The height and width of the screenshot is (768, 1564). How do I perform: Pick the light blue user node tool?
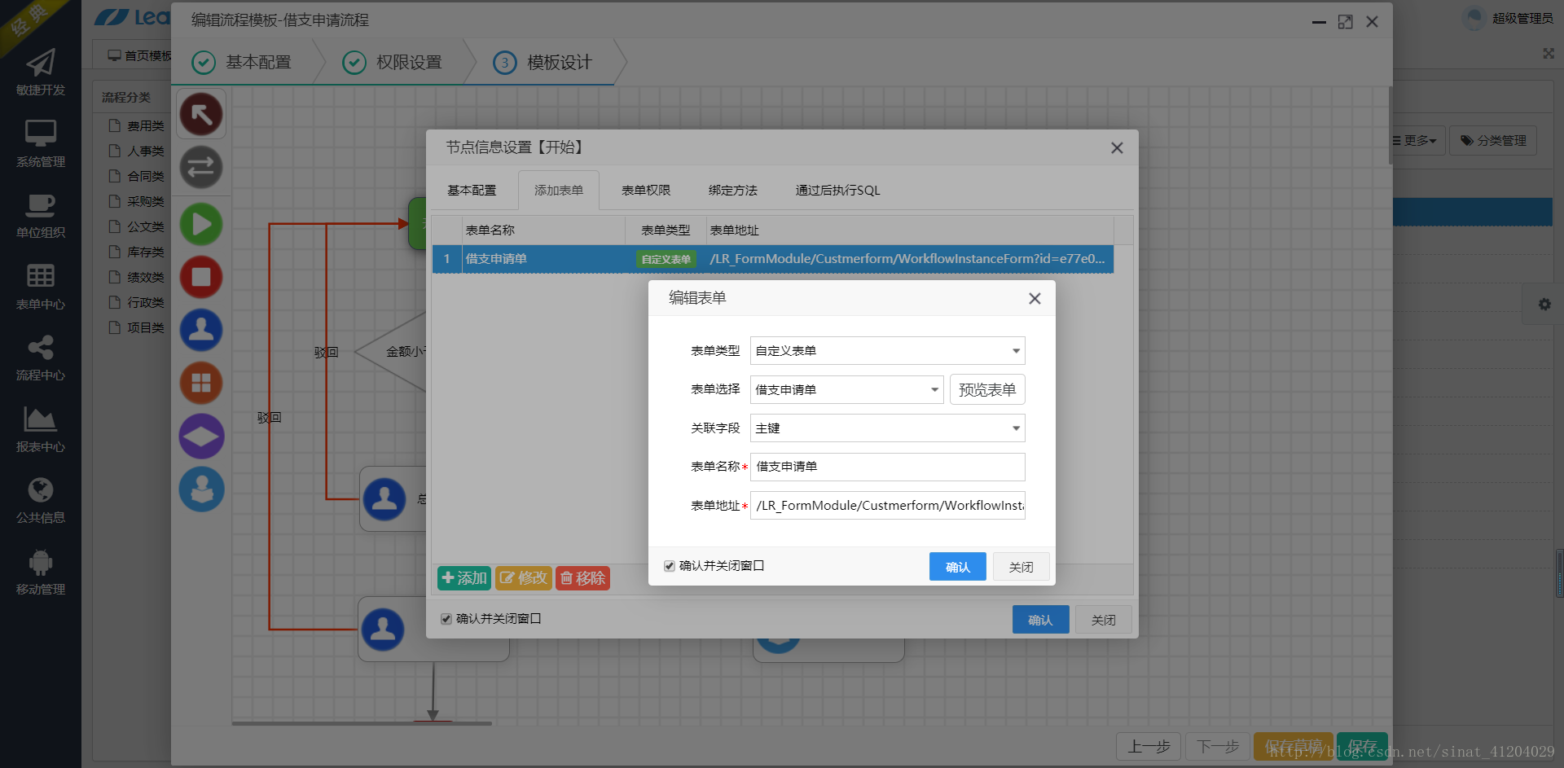click(x=201, y=489)
